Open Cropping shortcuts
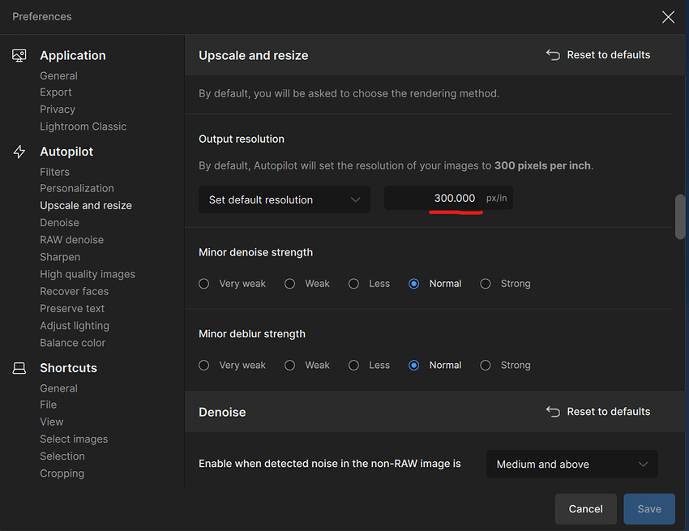 pos(62,473)
